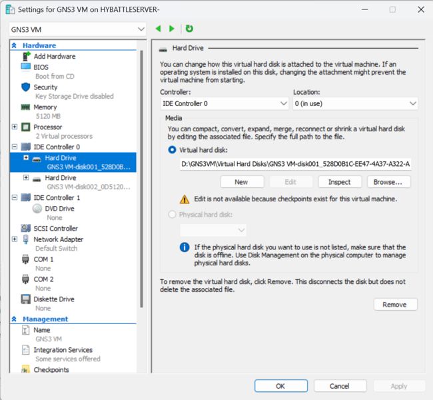
Task: Open the Controller dropdown showing IDE Controller 0
Action: [224, 103]
